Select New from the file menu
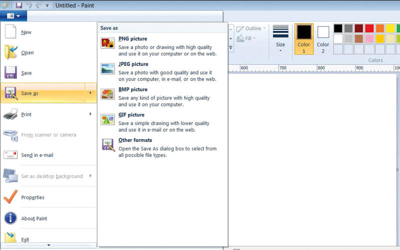 coord(26,32)
